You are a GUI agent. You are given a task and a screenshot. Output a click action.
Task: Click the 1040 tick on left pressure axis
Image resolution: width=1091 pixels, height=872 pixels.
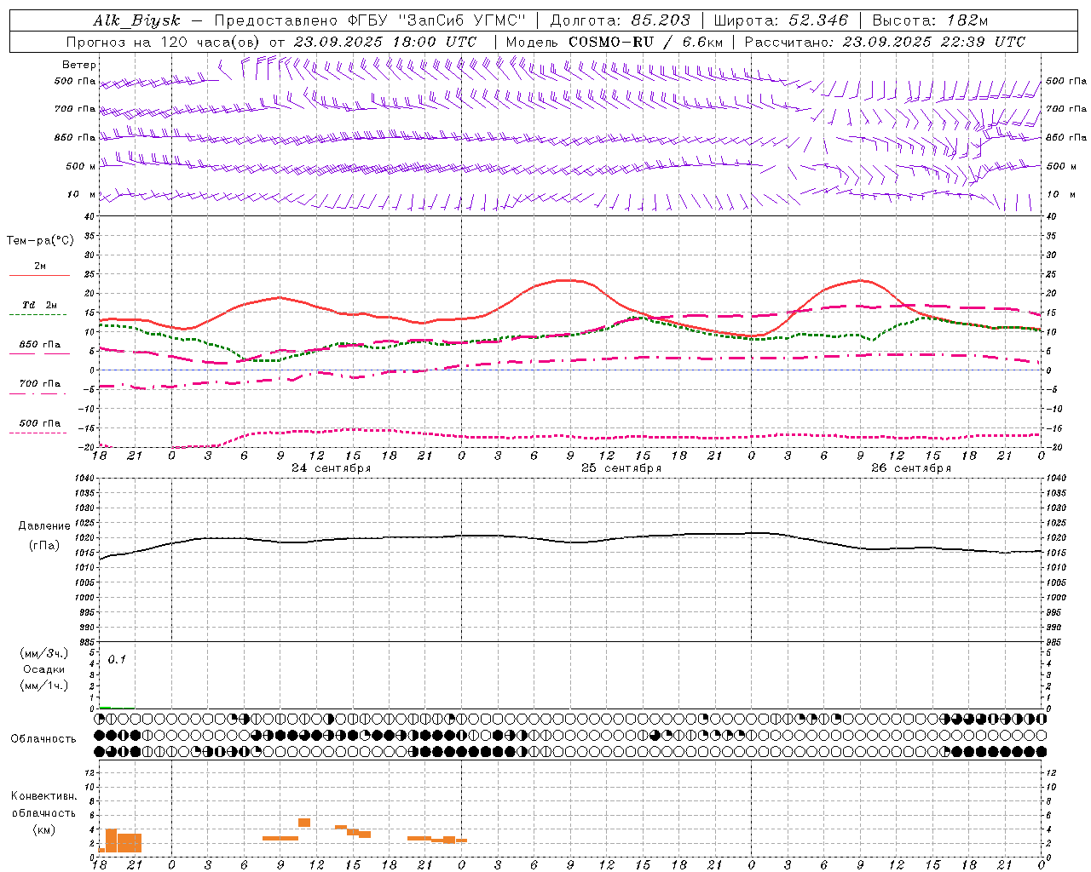click(x=84, y=479)
